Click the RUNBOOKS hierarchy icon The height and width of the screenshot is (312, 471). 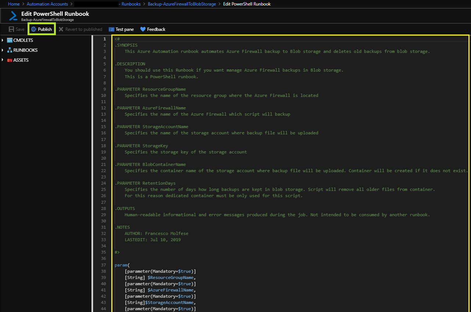point(10,50)
